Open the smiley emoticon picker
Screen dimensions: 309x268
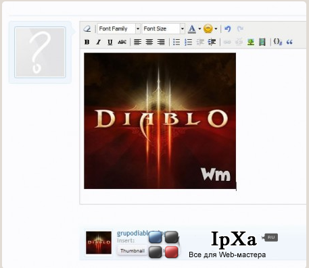point(208,29)
